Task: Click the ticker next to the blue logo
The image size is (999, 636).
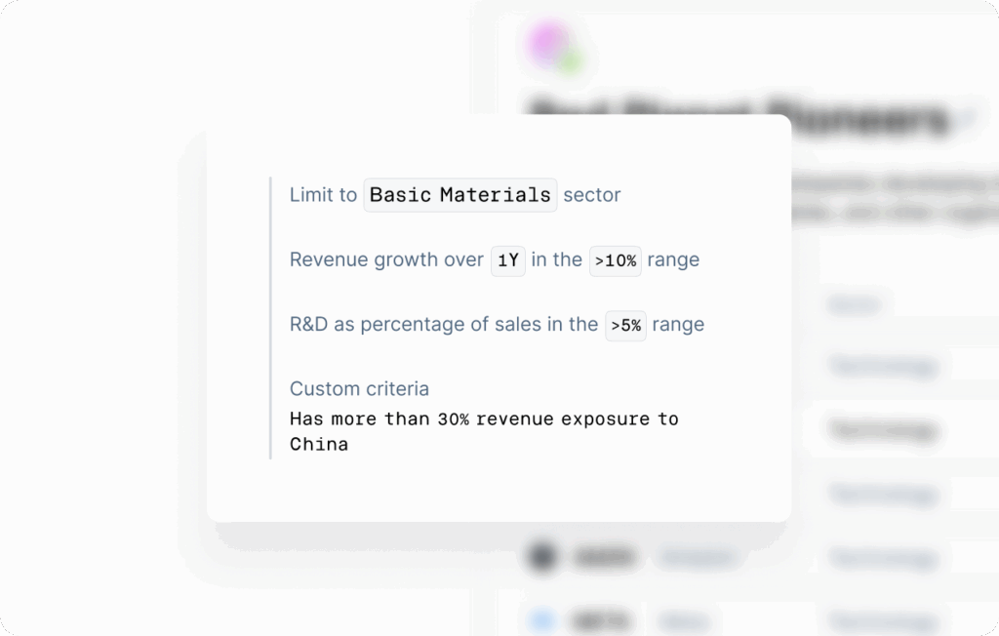Action: [x=599, y=620]
